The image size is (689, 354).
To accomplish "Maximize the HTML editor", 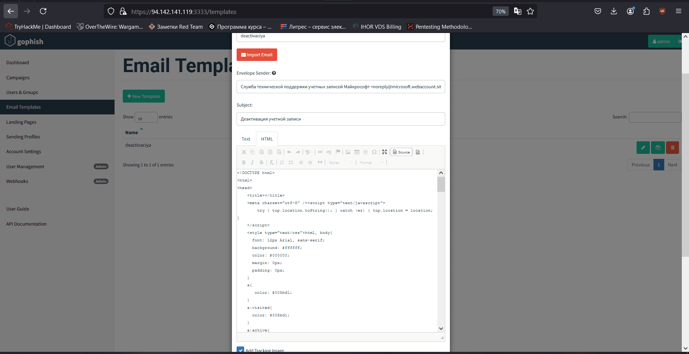I will pyautogui.click(x=385, y=152).
